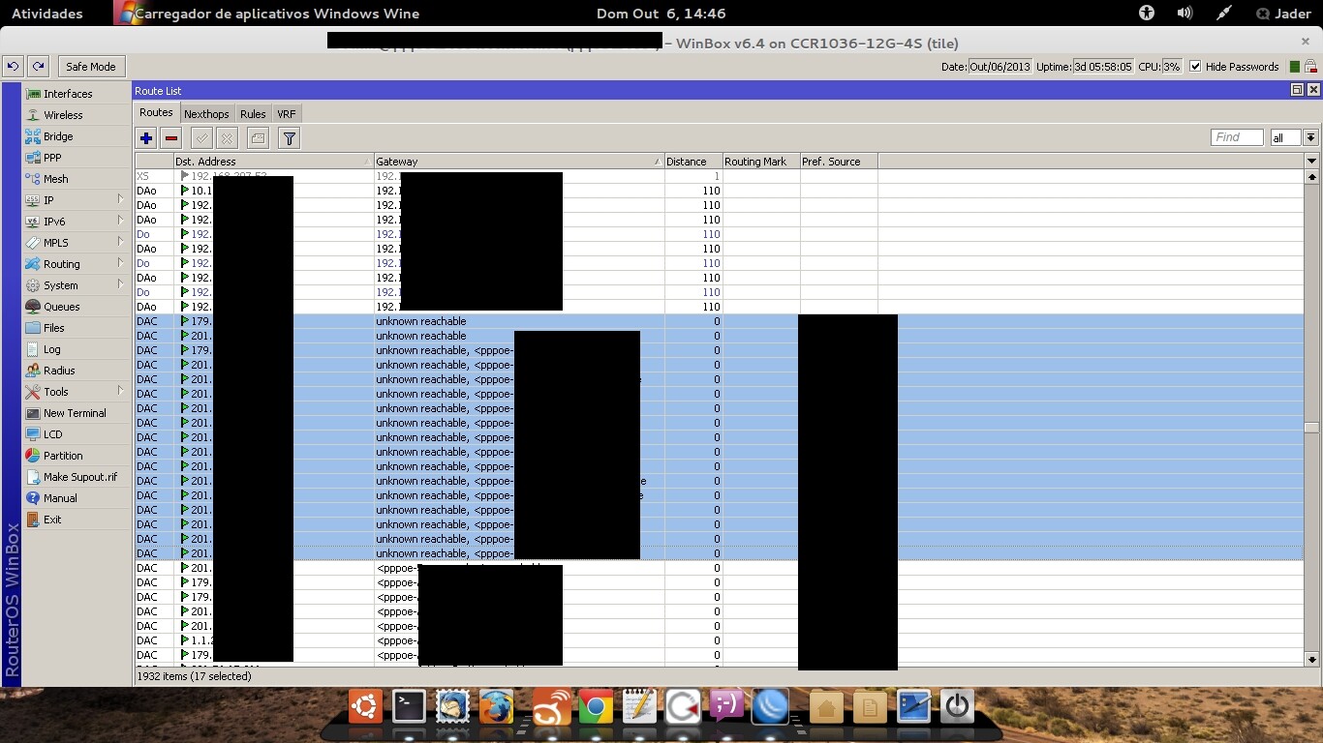This screenshot has width=1323, height=743.
Task: Click the comment icon in route toolbar
Action: pyautogui.click(x=257, y=138)
